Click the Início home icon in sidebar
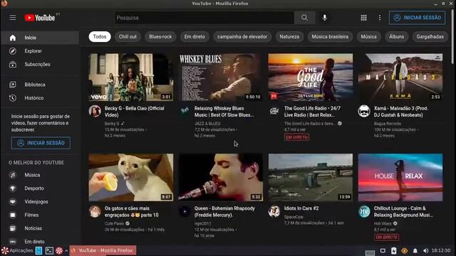Image resolution: width=456 pixels, height=256 pixels. pyautogui.click(x=13, y=38)
